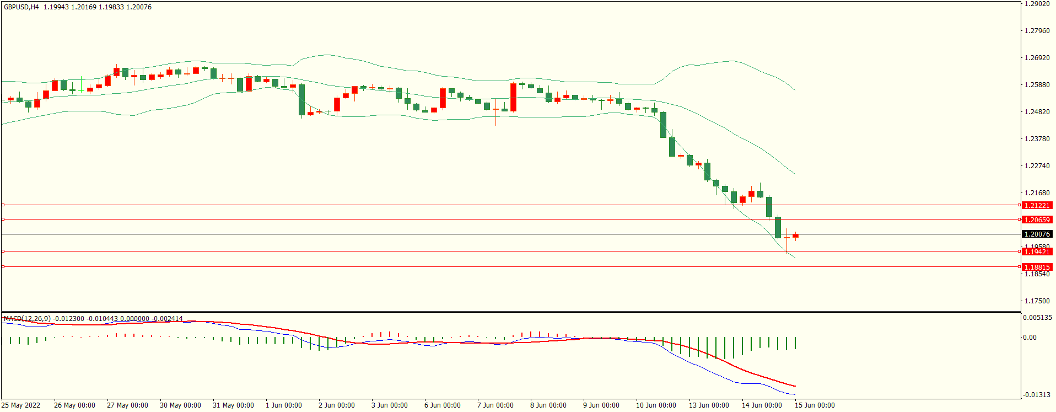1056x412 pixels.
Task: Click the 27 May 00:00 date label
Action: click(127, 405)
